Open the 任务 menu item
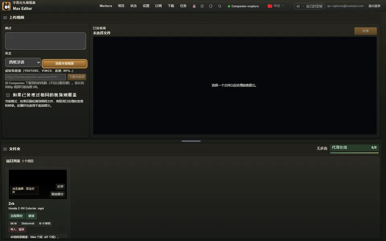 click(183, 6)
